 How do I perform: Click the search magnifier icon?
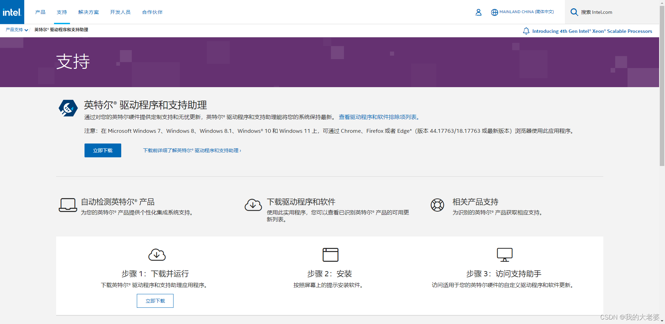tap(574, 12)
